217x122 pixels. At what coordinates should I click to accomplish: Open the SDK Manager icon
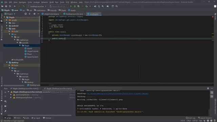[103, 6]
